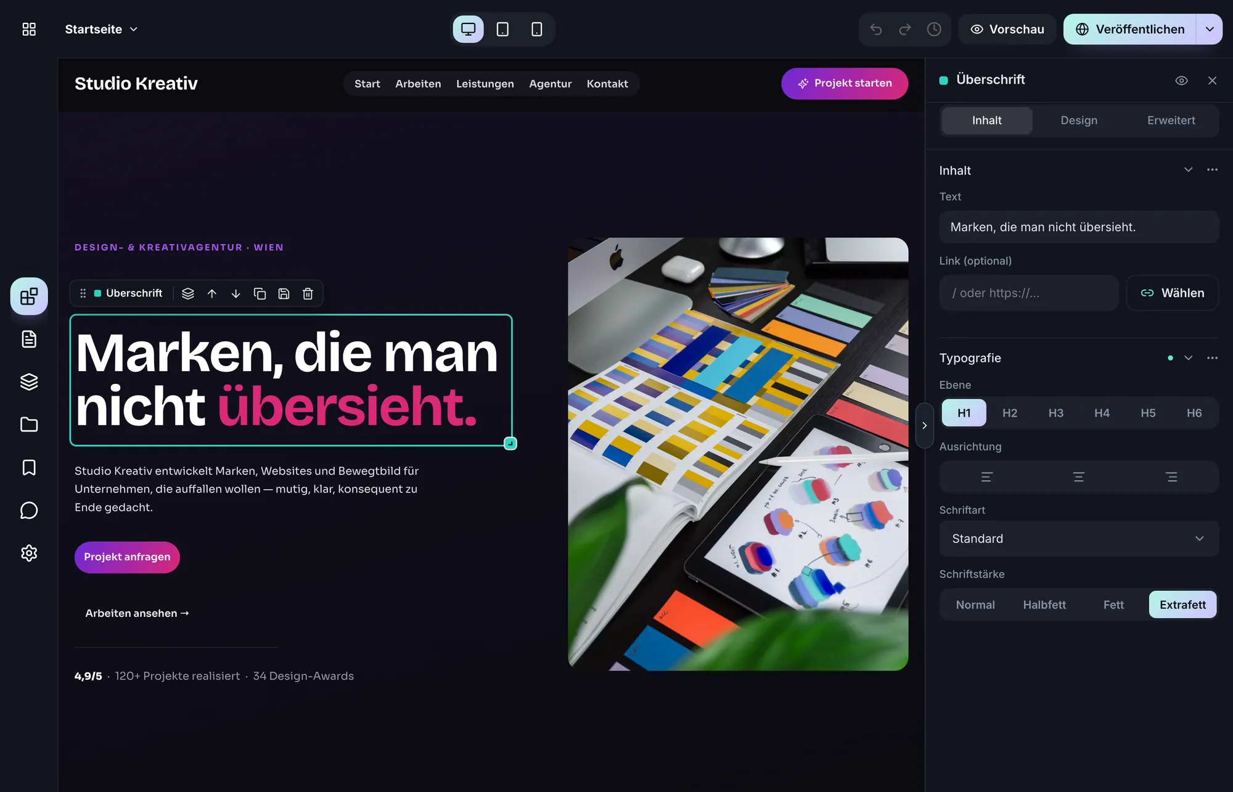Redo the last change
The image size is (1233, 792).
(904, 29)
